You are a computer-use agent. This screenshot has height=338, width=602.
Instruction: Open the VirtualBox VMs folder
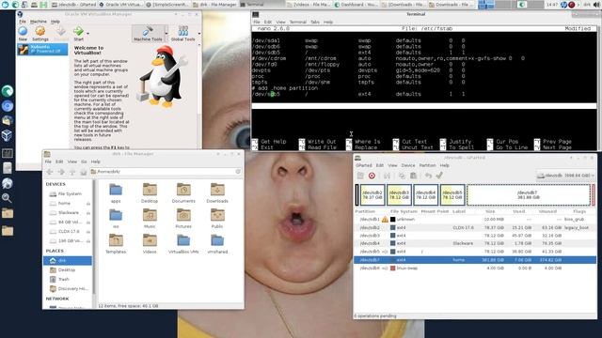tap(183, 244)
